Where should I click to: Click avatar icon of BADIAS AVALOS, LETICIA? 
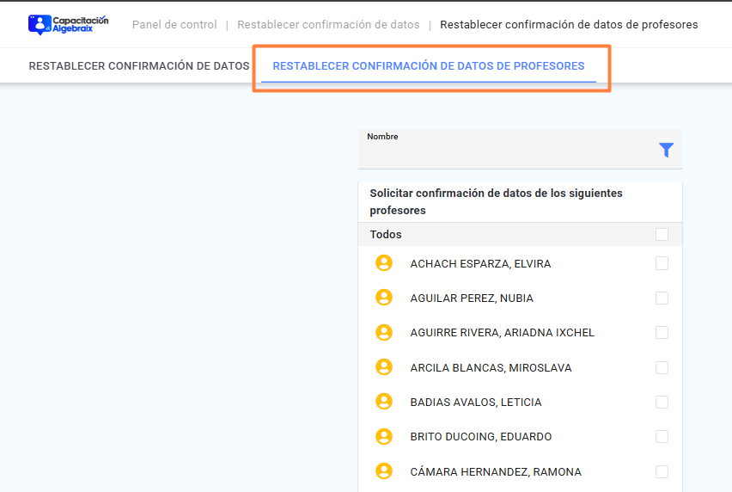coord(384,402)
